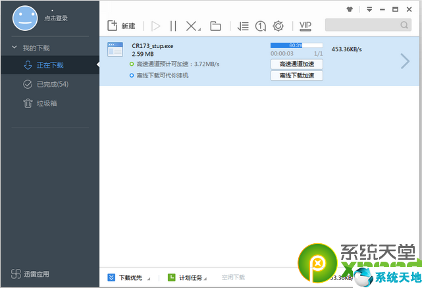Click the trash bin icon in sidebar
422x288 pixels.
[28, 103]
